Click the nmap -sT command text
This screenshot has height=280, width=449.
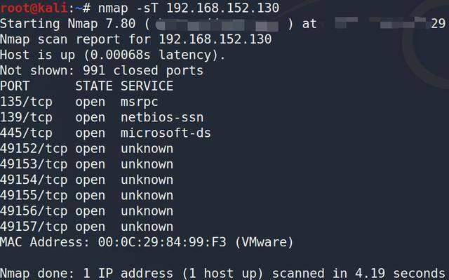[128, 8]
